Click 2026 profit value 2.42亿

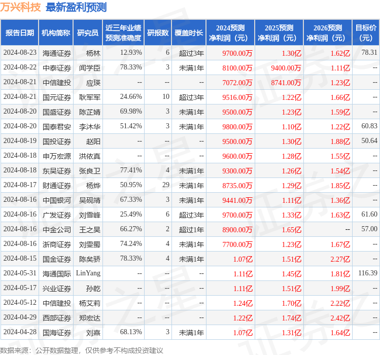[x=340, y=318]
